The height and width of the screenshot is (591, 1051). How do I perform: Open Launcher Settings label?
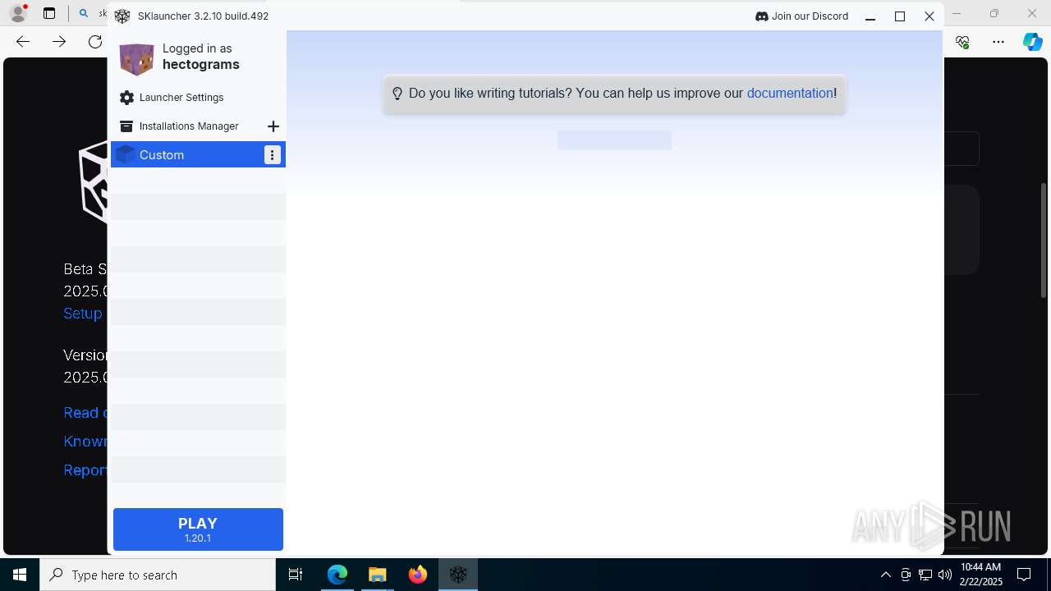pos(181,98)
